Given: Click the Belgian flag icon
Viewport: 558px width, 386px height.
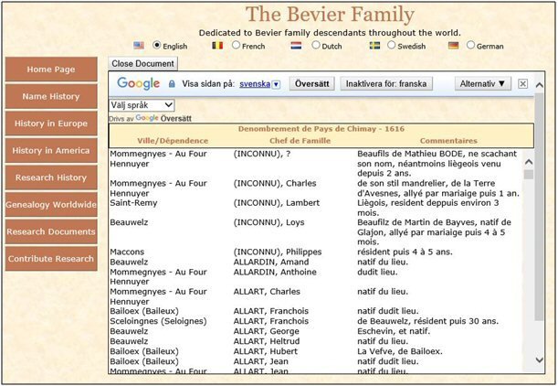Looking at the screenshot, I should (217, 45).
